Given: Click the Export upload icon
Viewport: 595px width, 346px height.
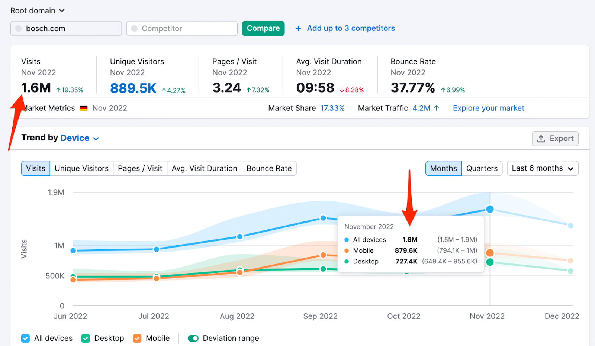Looking at the screenshot, I should click(541, 139).
